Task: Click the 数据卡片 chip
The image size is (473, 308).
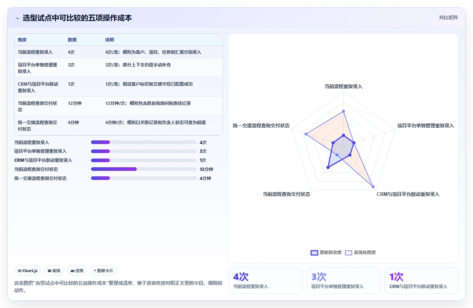Action: (103, 271)
